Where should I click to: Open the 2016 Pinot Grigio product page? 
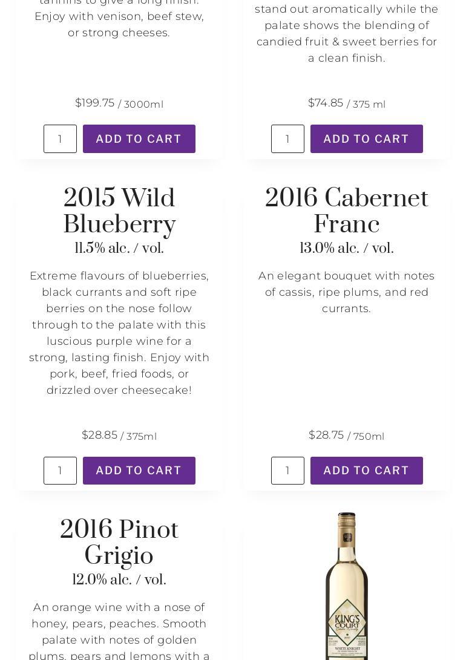[x=119, y=543]
